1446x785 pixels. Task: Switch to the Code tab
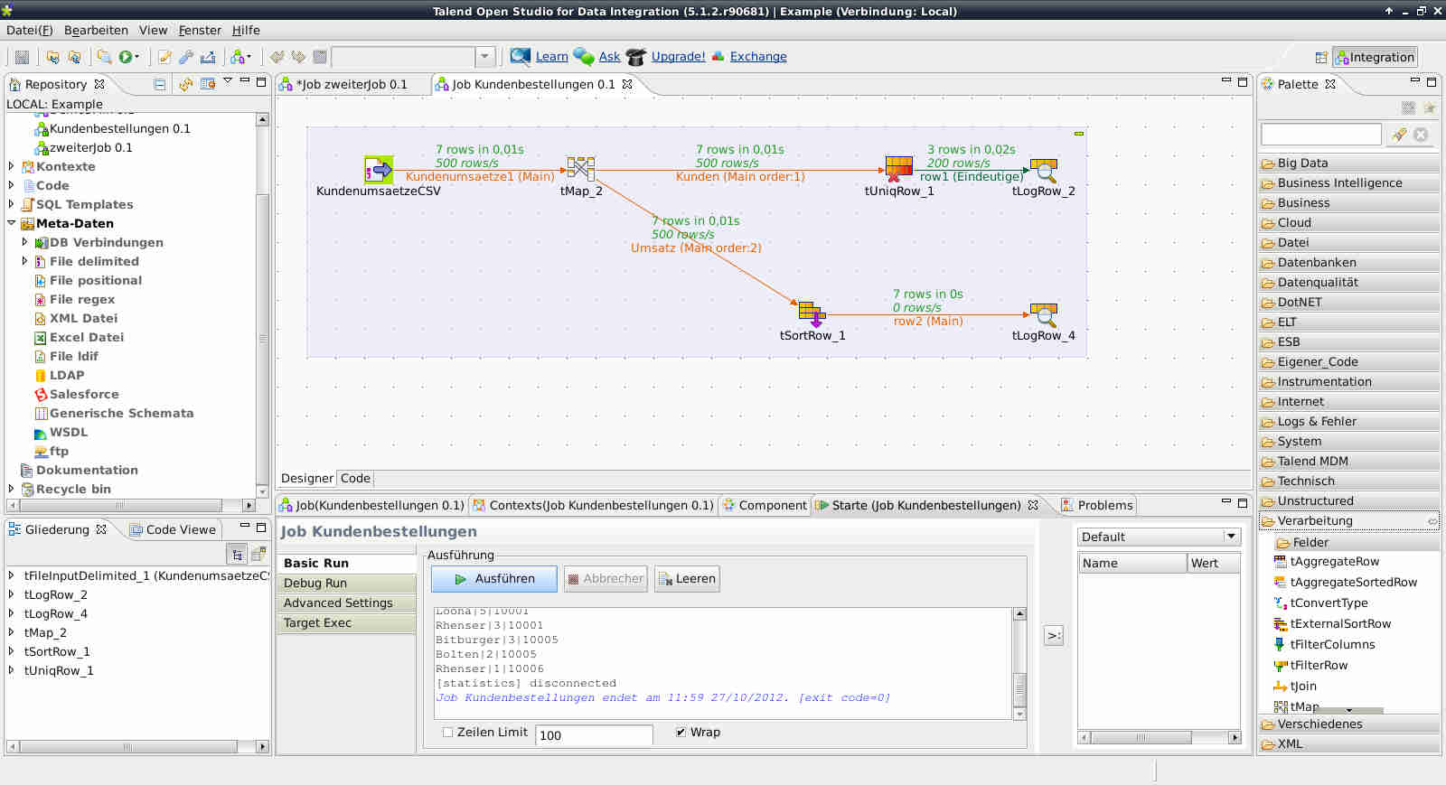pyautogui.click(x=355, y=479)
